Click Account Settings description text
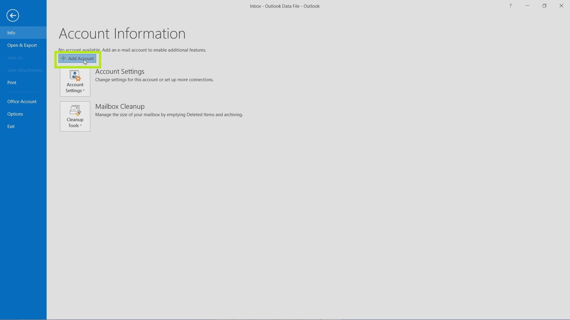Image resolution: width=570 pixels, height=320 pixels. click(x=154, y=79)
